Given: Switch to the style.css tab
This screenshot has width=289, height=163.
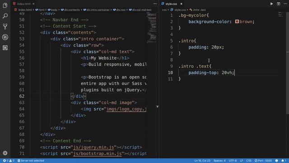Looking at the screenshot, I should [x=172, y=4].
